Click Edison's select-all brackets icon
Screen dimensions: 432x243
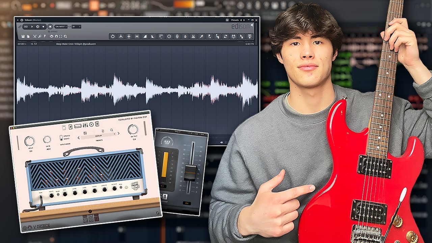tap(61, 36)
